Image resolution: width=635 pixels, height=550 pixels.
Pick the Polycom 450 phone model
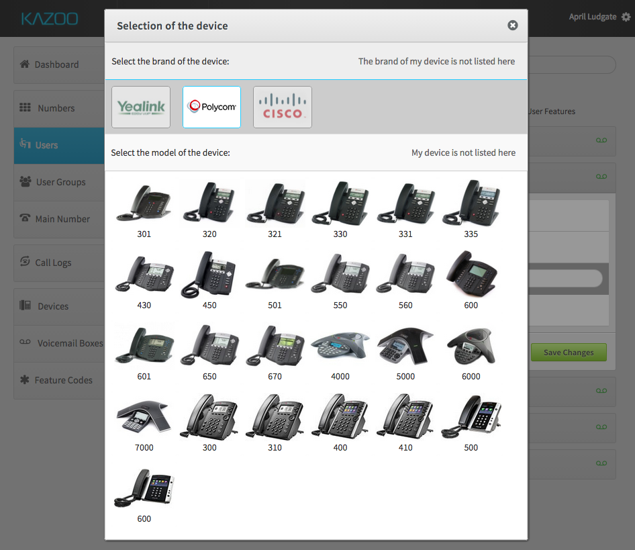coord(209,281)
